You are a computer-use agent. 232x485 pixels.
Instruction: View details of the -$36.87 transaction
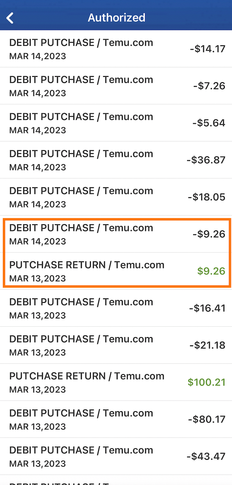[x=116, y=160]
